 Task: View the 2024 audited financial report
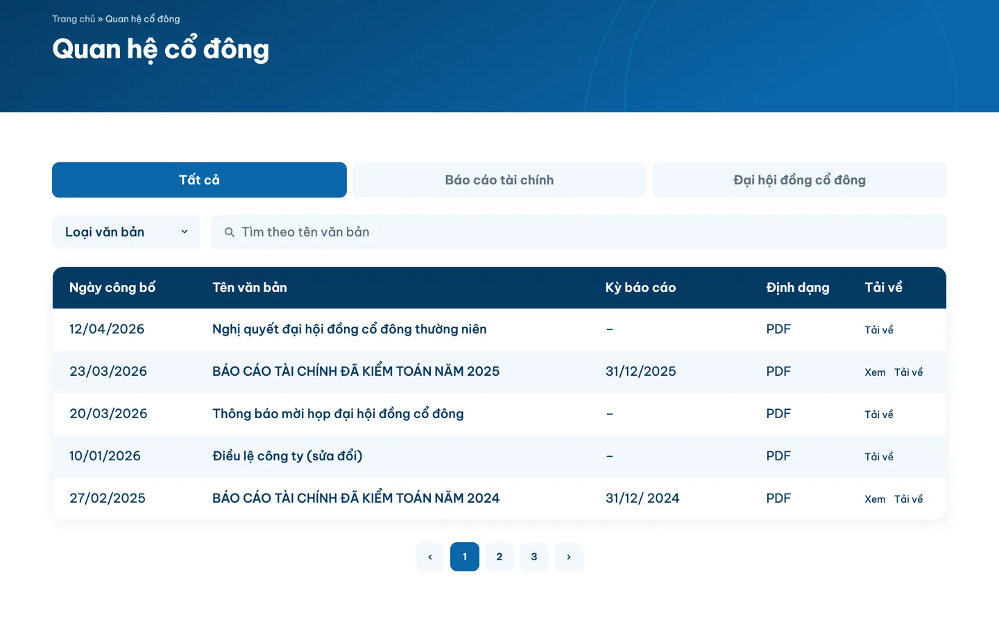(875, 499)
